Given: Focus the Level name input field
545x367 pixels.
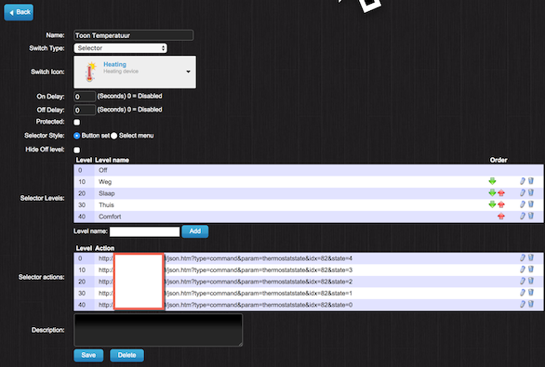Looking at the screenshot, I should tap(144, 231).
